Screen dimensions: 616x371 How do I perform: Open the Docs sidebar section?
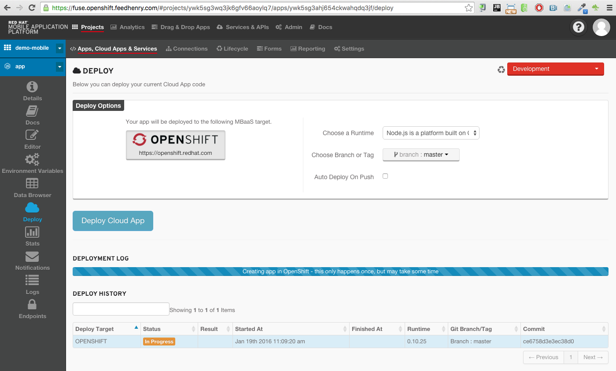click(x=33, y=116)
